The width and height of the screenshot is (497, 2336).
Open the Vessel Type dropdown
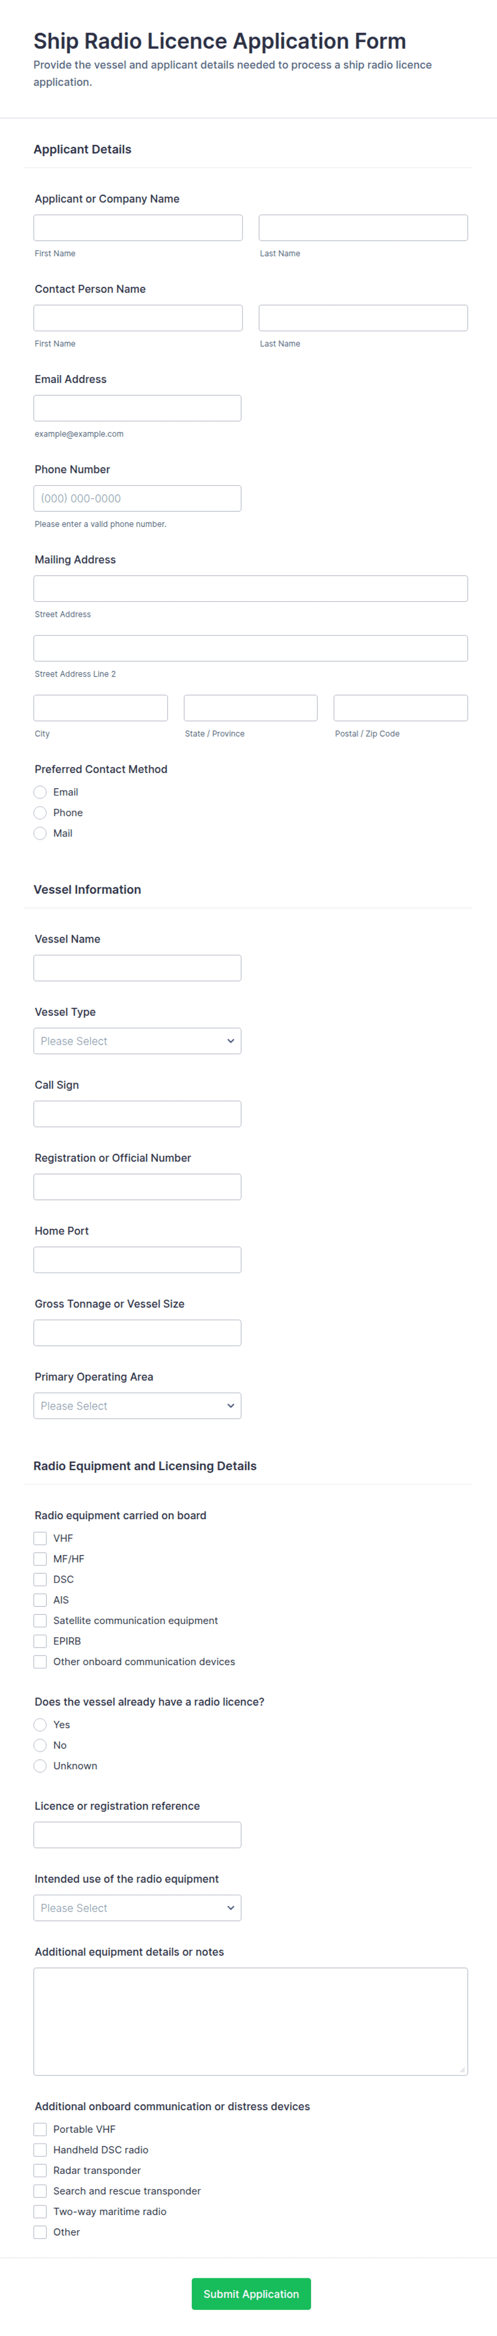click(x=137, y=1041)
